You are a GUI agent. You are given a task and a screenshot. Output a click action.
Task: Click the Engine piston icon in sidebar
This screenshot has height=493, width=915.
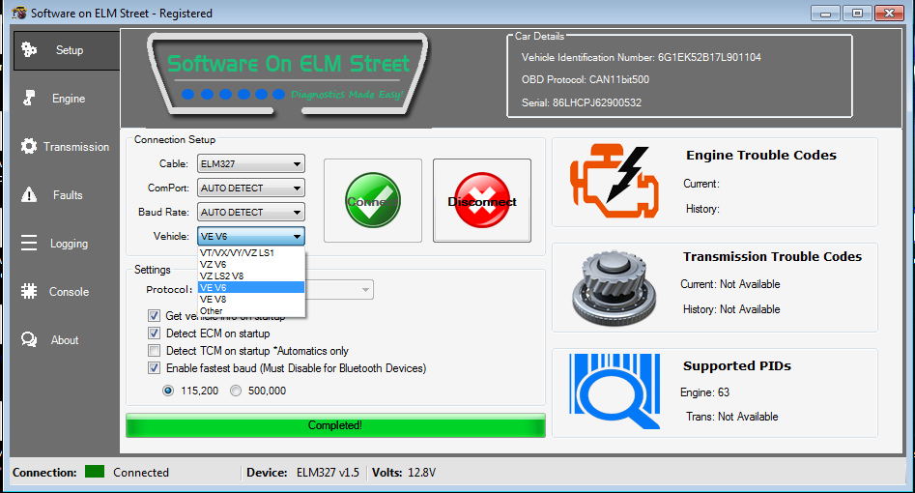[29, 98]
